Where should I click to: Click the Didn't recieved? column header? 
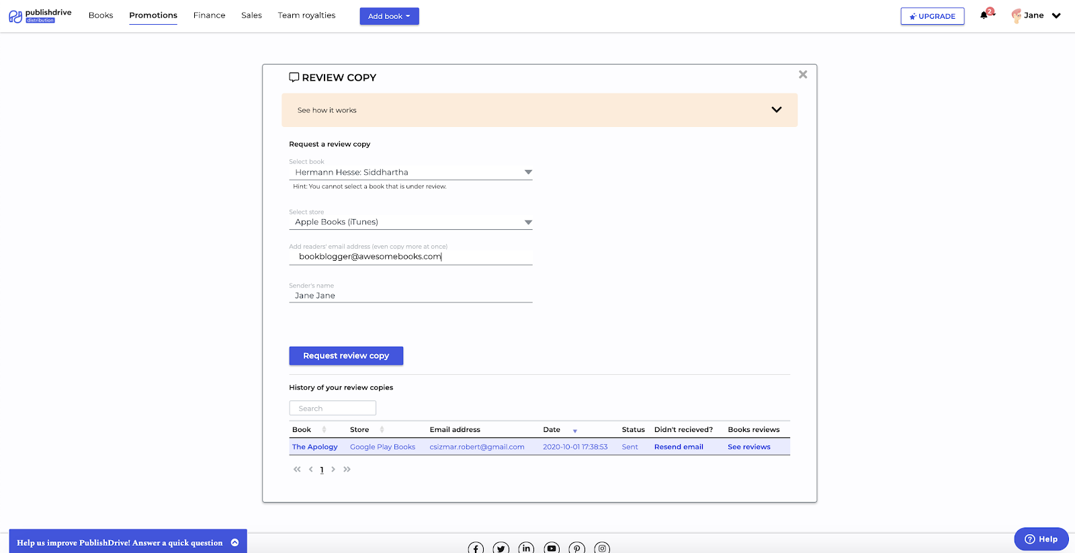coord(683,429)
